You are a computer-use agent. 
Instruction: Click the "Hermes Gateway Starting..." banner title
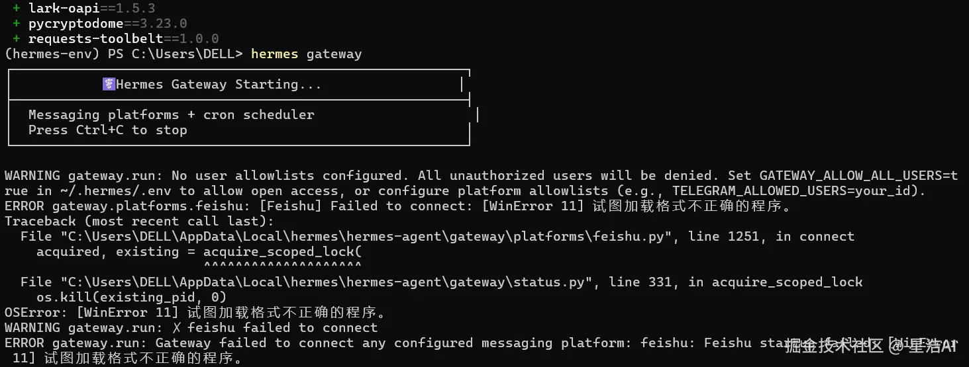tap(219, 84)
